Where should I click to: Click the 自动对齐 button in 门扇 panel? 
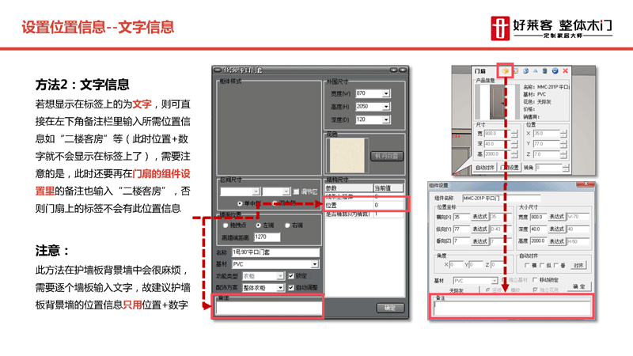(x=485, y=168)
